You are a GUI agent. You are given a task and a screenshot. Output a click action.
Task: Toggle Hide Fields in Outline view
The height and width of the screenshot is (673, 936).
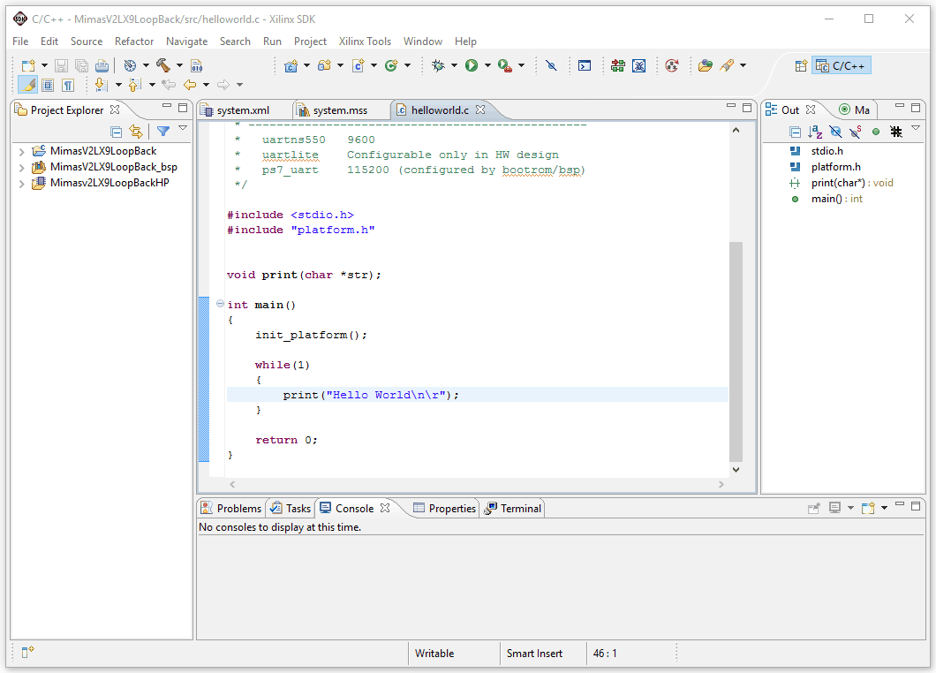[835, 131]
